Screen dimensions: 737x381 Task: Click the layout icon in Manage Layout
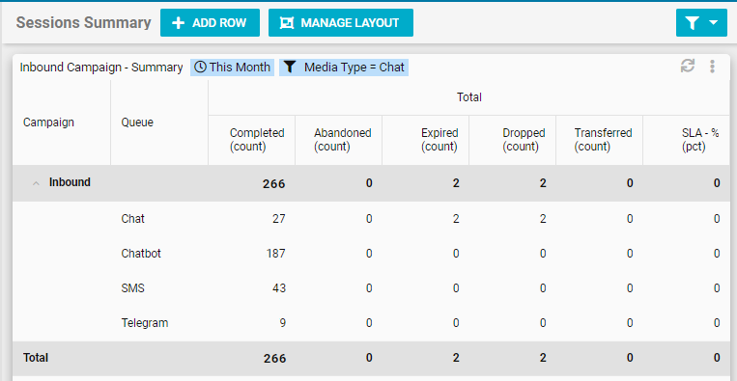[287, 23]
